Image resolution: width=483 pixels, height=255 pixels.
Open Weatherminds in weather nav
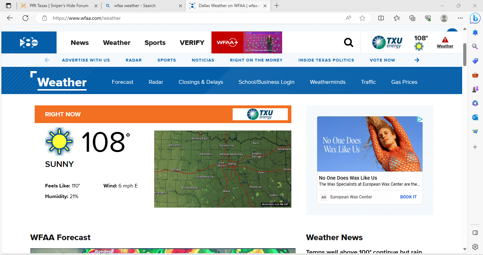tap(328, 82)
